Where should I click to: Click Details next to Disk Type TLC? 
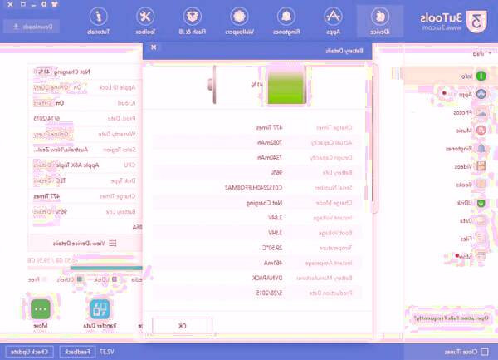click(42, 180)
